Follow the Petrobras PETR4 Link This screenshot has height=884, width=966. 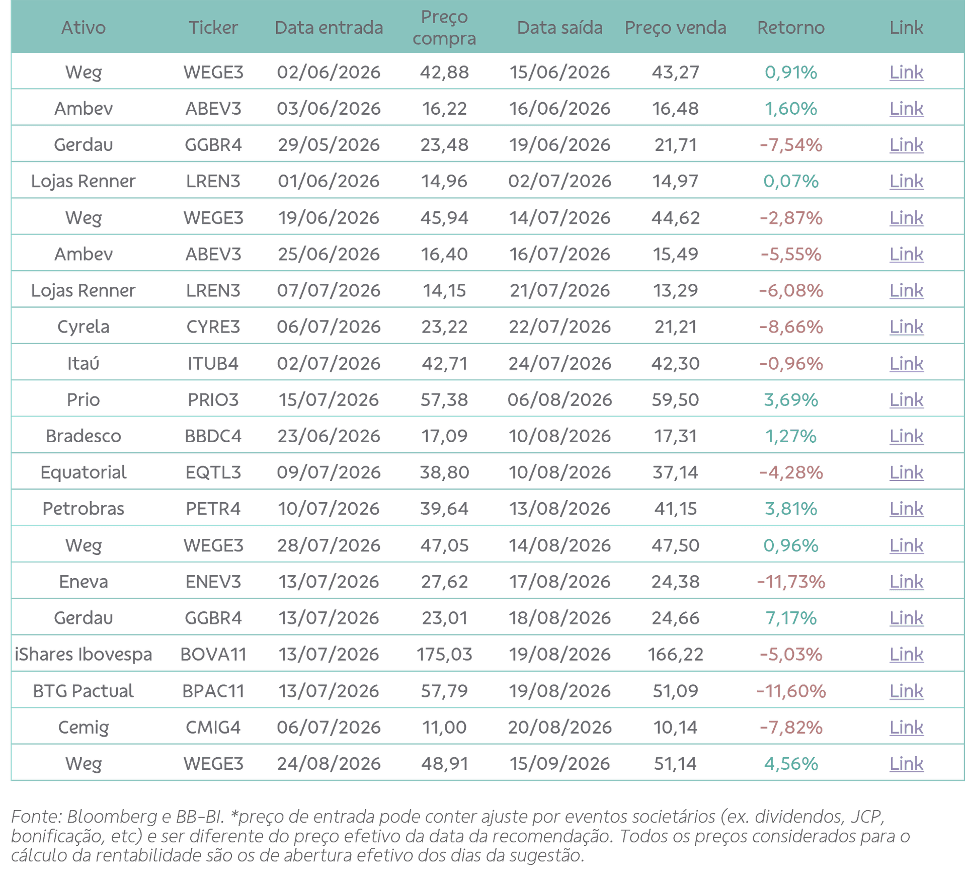[906, 509]
